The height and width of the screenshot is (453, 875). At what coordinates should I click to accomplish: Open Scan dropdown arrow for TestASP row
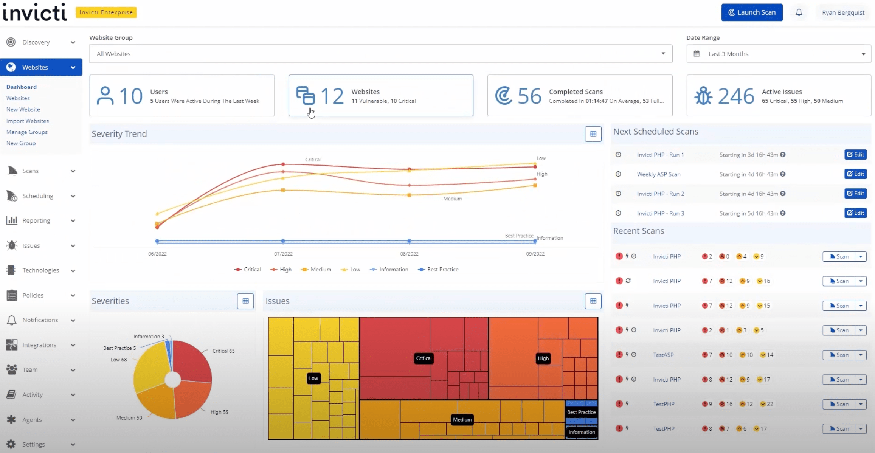coord(861,355)
